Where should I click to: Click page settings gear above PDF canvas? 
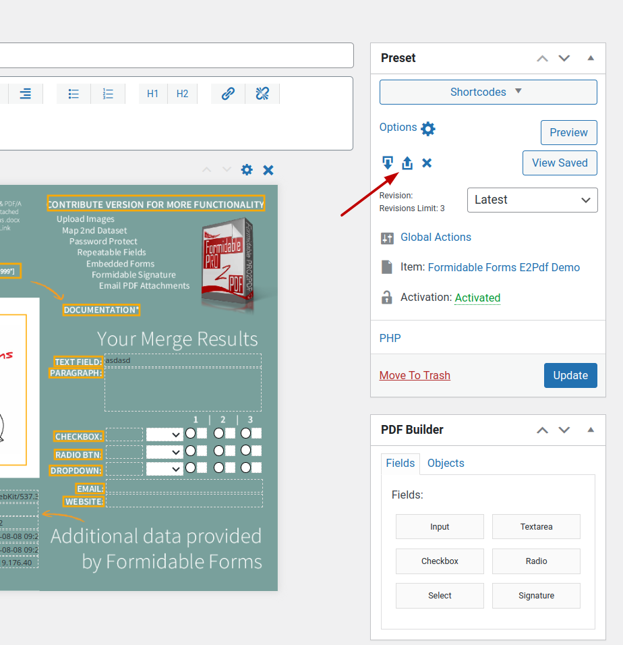247,170
